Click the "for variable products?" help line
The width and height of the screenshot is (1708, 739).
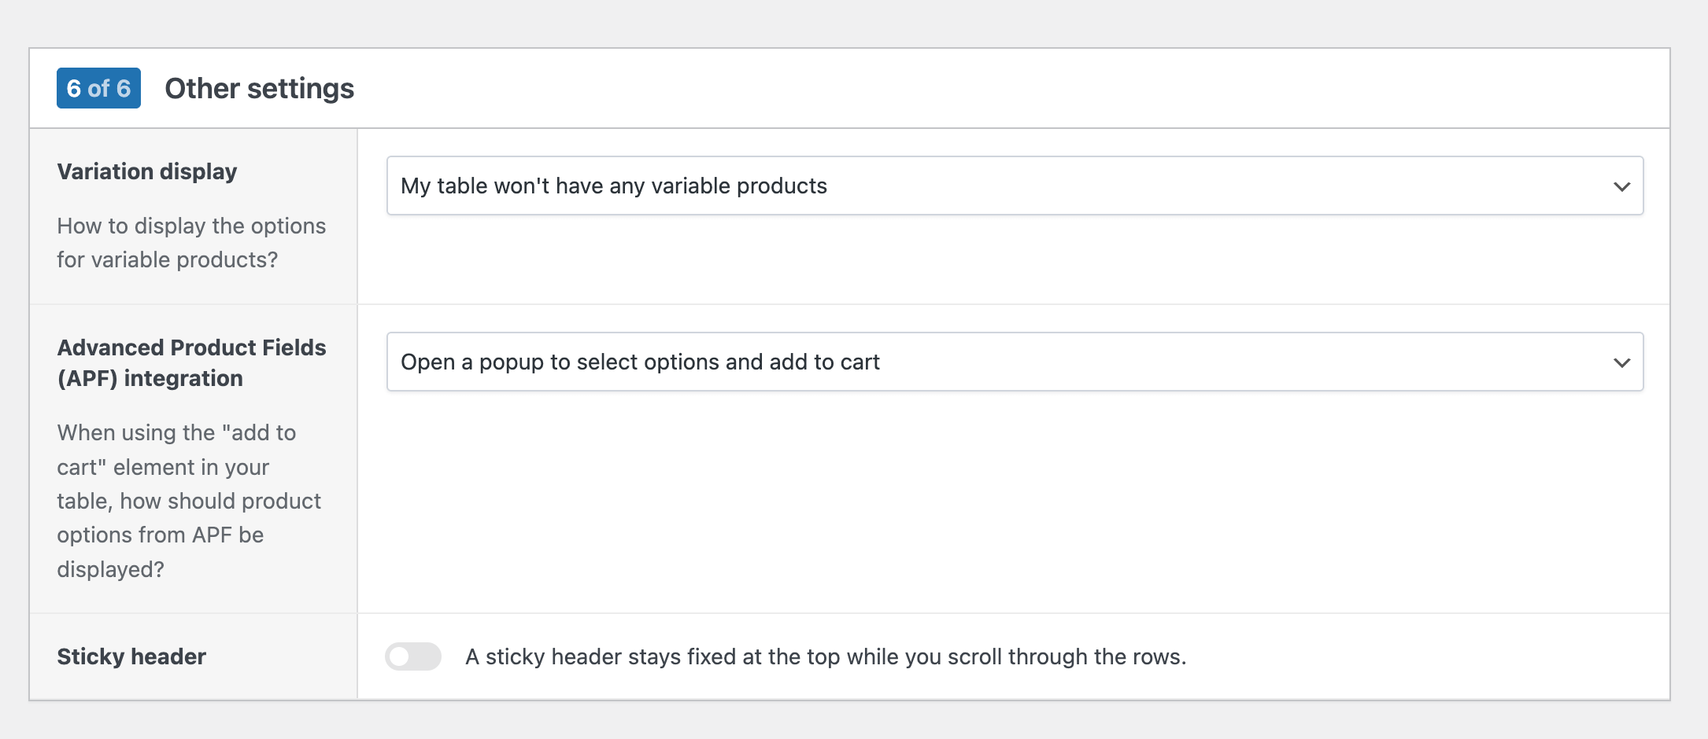167,259
